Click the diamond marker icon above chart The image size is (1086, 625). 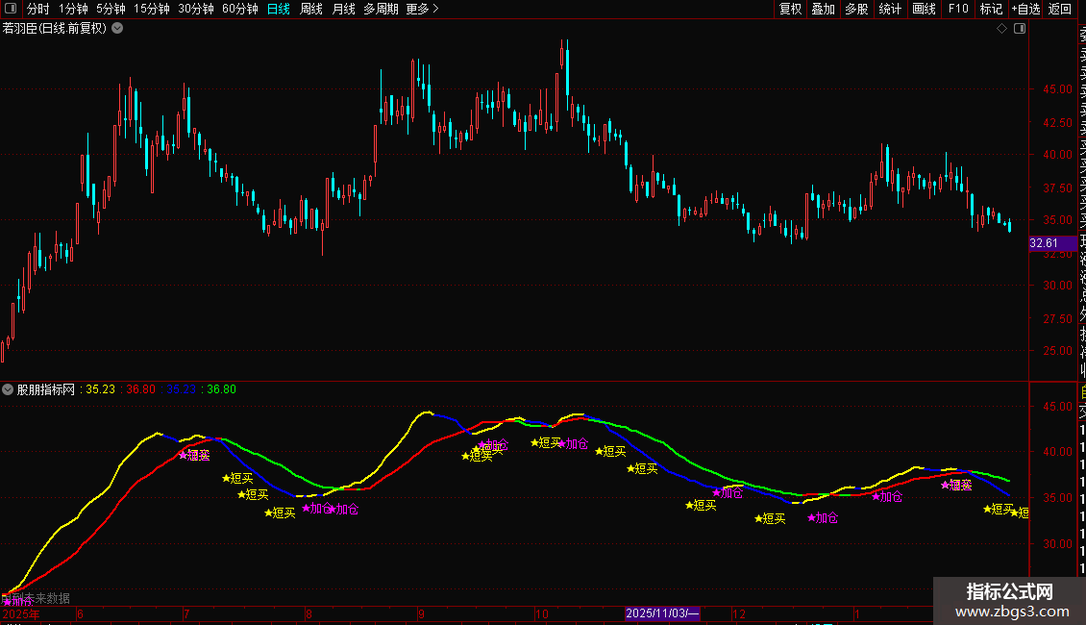[x=1001, y=29]
